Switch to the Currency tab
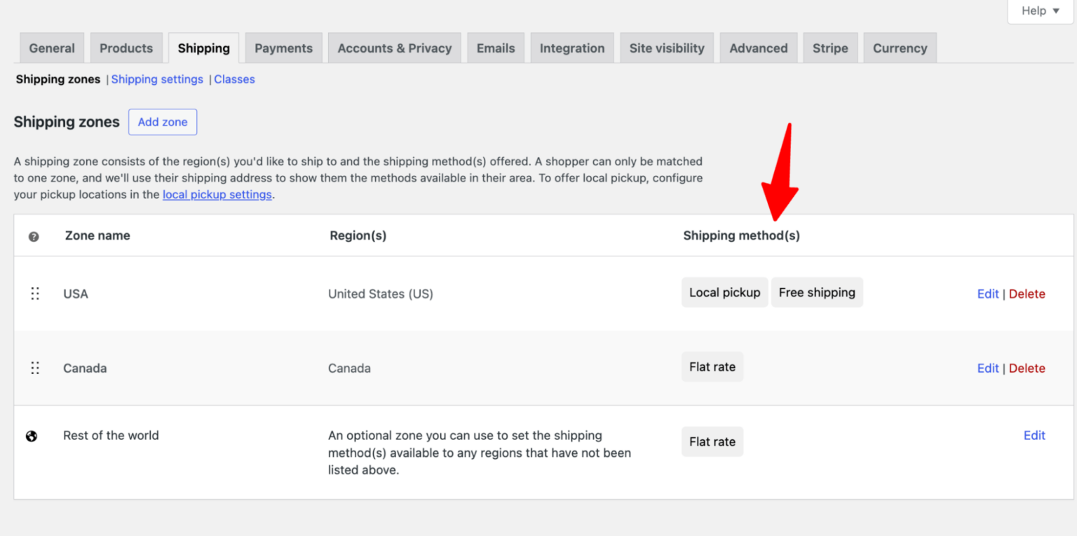 [900, 48]
